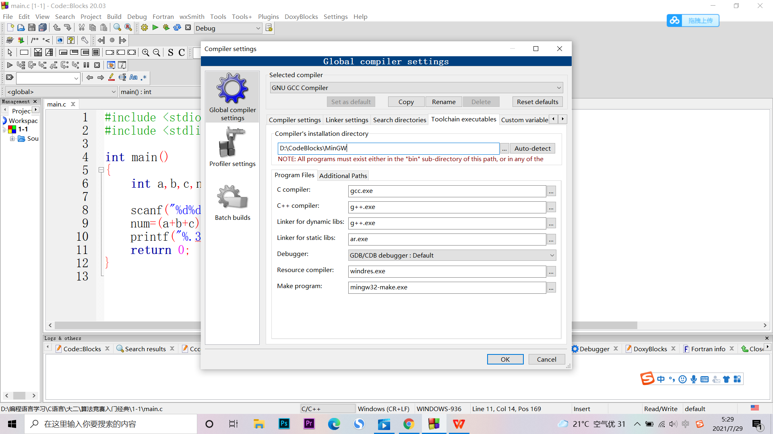Click the Save file floppy icon
The width and height of the screenshot is (773, 434).
click(32, 28)
